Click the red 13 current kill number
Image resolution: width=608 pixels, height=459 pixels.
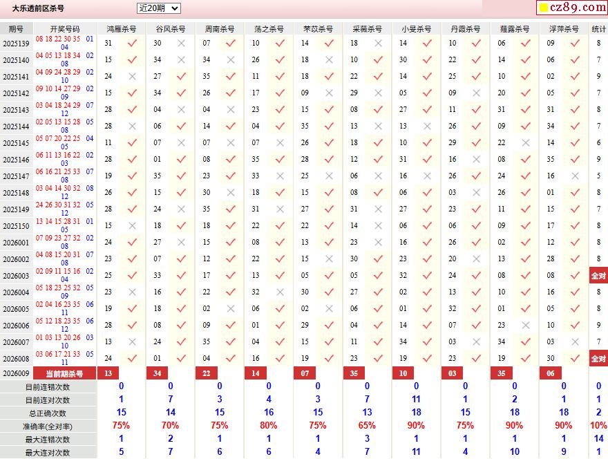[x=107, y=373]
